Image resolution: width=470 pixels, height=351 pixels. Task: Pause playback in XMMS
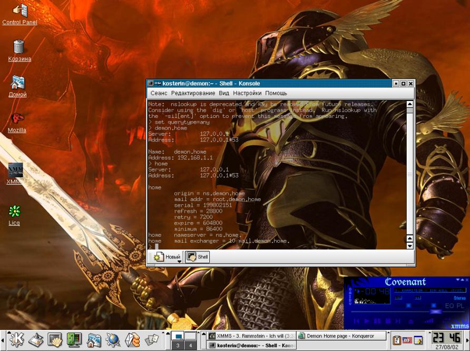coord(377,321)
